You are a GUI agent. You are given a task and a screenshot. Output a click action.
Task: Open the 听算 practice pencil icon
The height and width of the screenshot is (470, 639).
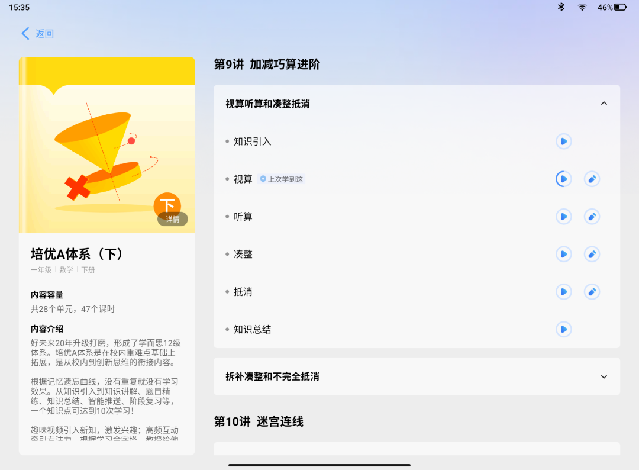pyautogui.click(x=592, y=217)
